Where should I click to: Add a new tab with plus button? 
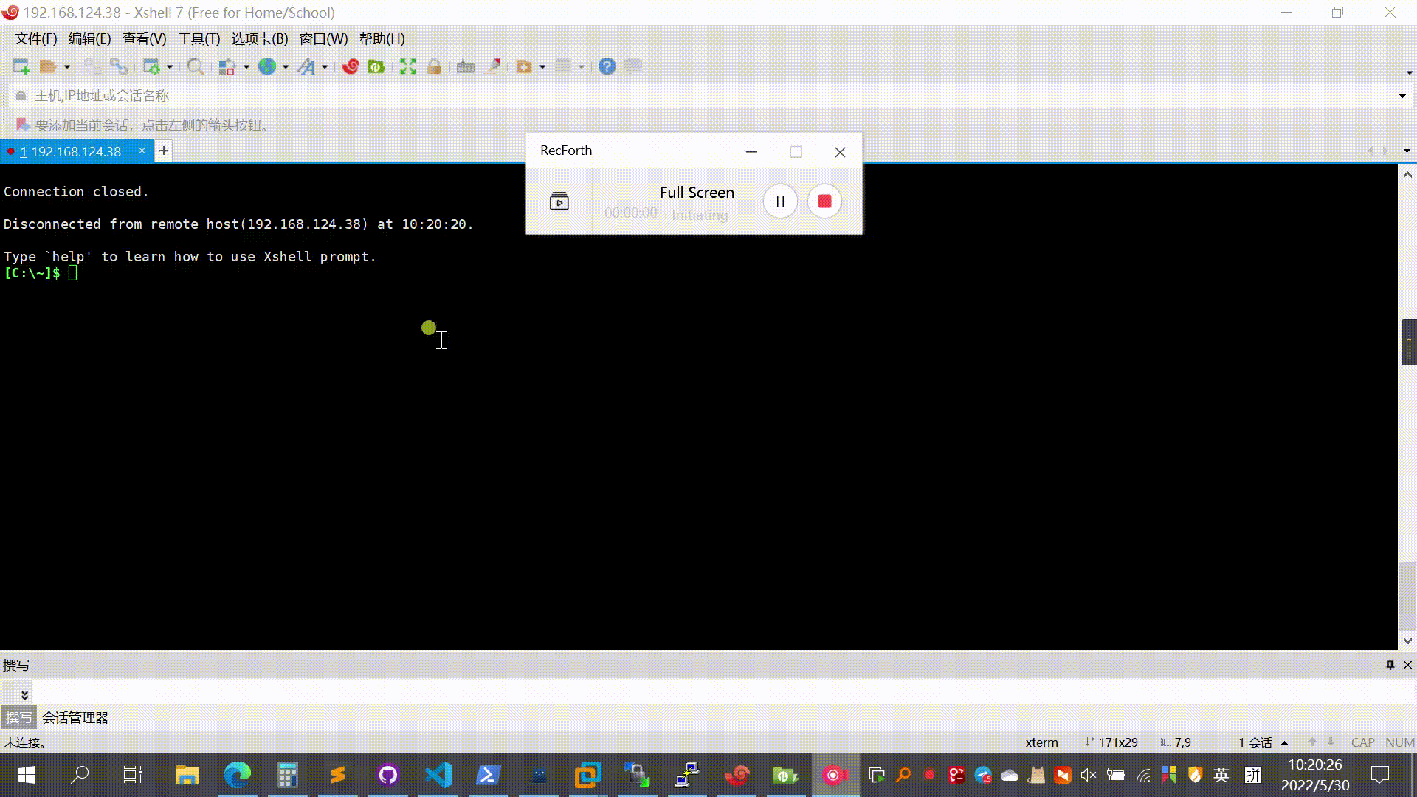(x=164, y=151)
